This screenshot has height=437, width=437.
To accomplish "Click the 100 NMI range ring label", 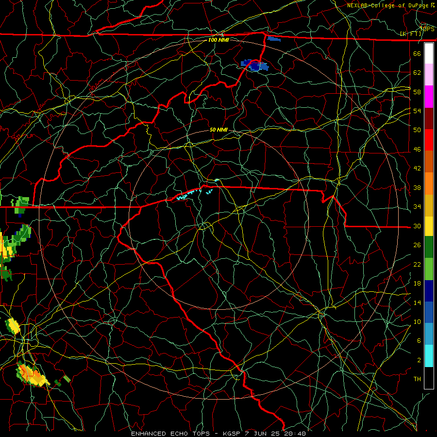I will (x=218, y=40).
